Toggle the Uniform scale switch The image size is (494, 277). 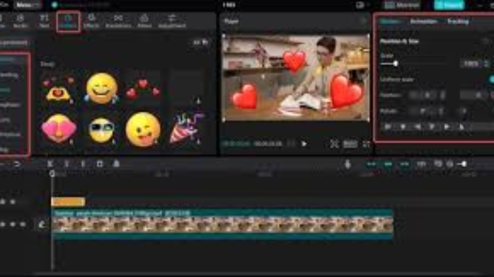[x=491, y=79]
